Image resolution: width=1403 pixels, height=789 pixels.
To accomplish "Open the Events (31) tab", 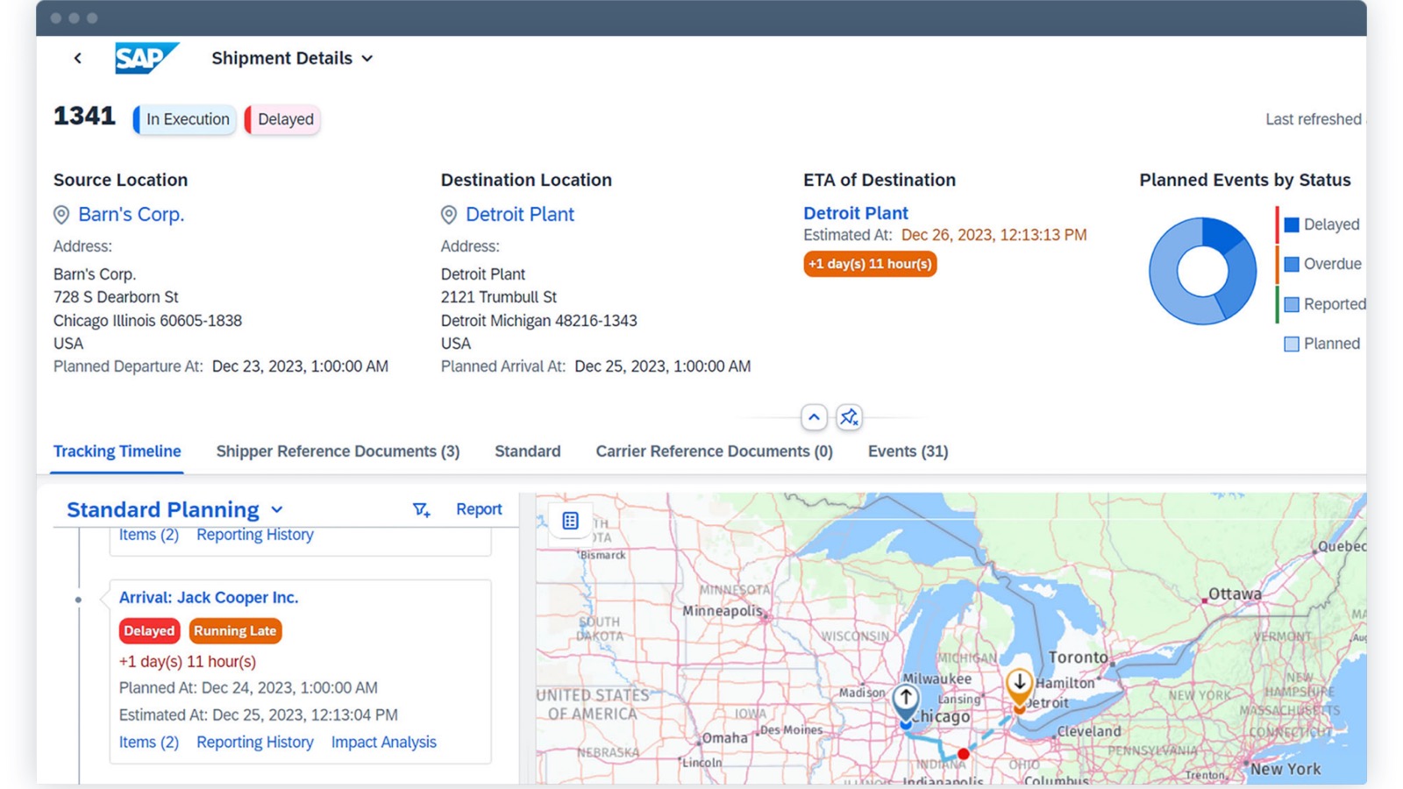I will [x=908, y=451].
